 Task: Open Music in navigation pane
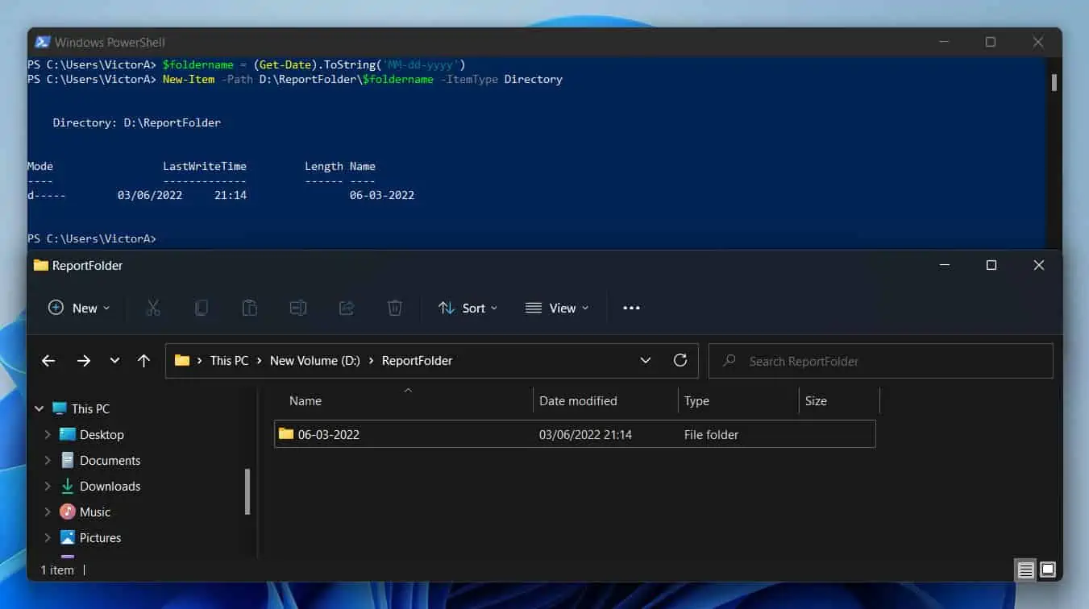pyautogui.click(x=95, y=512)
